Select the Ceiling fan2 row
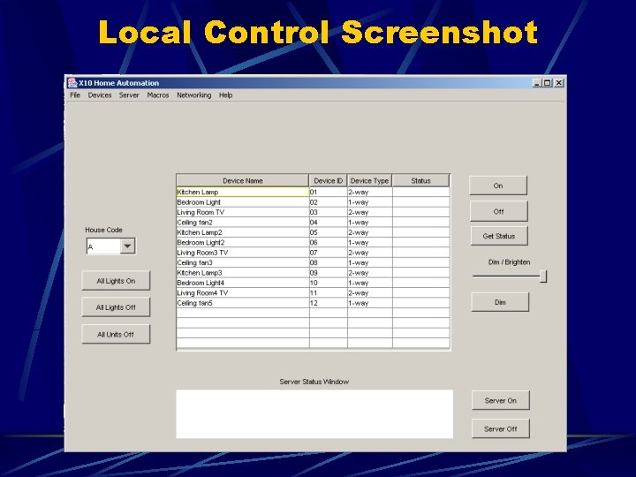 click(313, 223)
